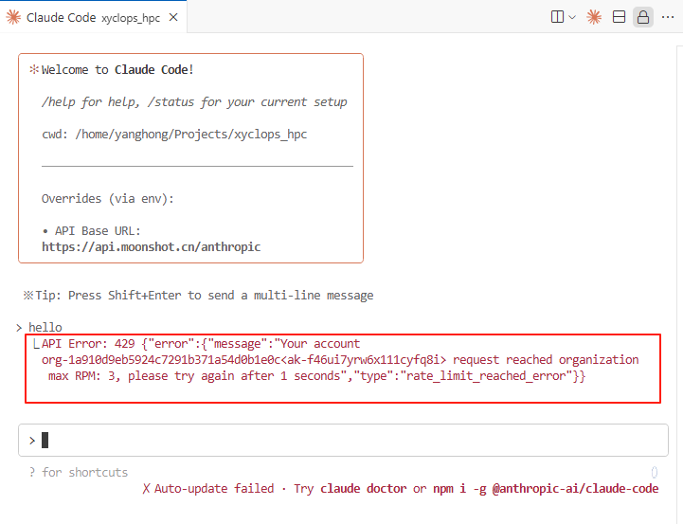683x524 pixels.
Task: Click the small indicator beside the shortcuts line
Action: click(655, 472)
